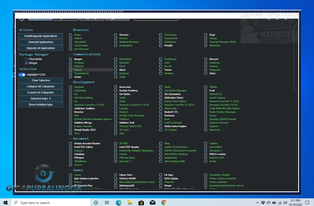Click in the Type here to search box
Image resolution: width=314 pixels, height=206 pixels.
pyautogui.click(x=50, y=203)
